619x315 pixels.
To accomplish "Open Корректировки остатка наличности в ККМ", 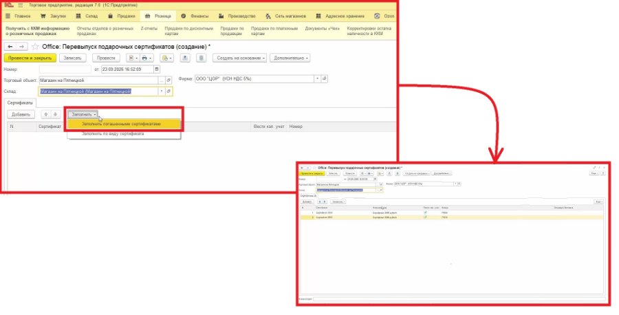I will (369, 31).
